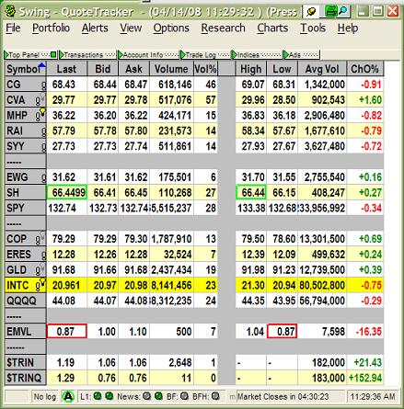The width and height of the screenshot is (404, 409).
Task: Click the chart 'g' icon in SYY row
Action: [x=44, y=147]
